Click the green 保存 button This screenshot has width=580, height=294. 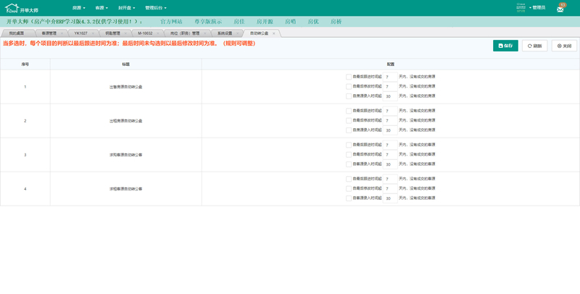505,46
